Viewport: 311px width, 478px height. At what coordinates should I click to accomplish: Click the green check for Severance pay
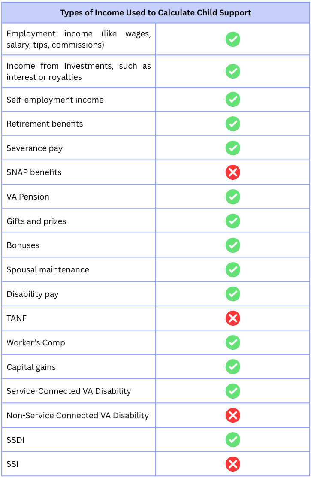coord(233,148)
